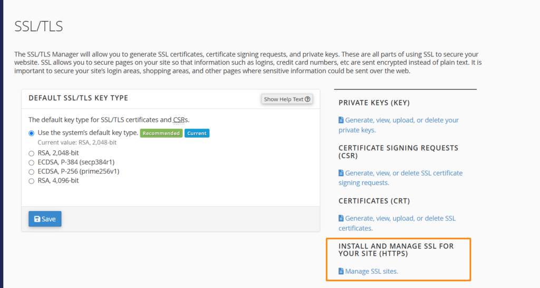The image size is (540, 288).
Task: Click the document icon beside Manage SSL sites
Action: pyautogui.click(x=341, y=272)
